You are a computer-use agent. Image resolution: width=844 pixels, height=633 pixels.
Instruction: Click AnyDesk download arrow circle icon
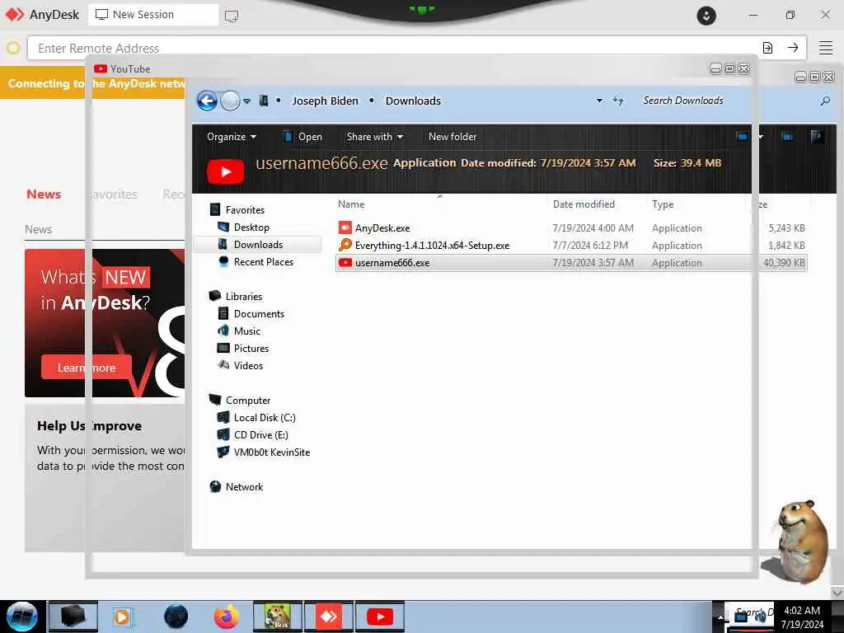[x=706, y=16]
